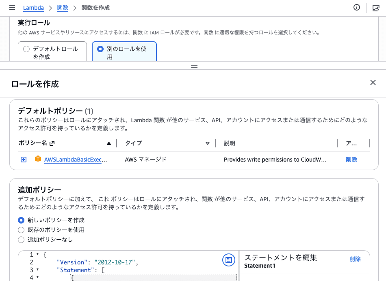Select Statement1 under ステートメントを編集

[x=259, y=265]
